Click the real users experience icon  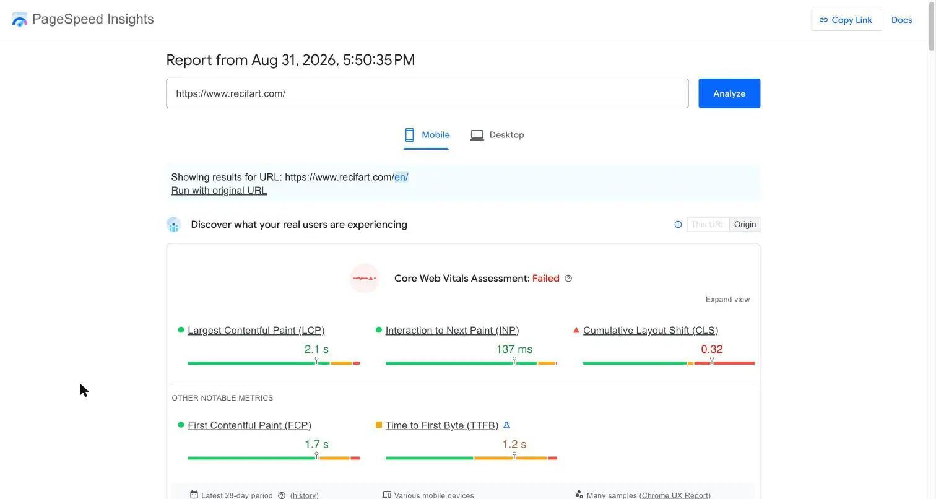[x=173, y=225]
